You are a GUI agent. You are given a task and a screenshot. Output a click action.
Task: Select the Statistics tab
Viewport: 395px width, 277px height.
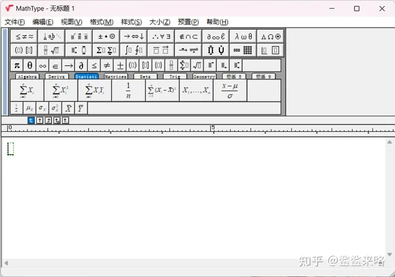coord(86,77)
